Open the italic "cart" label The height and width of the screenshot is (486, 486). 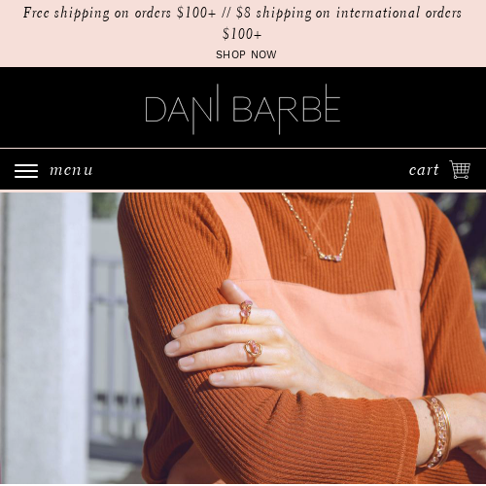tap(424, 170)
